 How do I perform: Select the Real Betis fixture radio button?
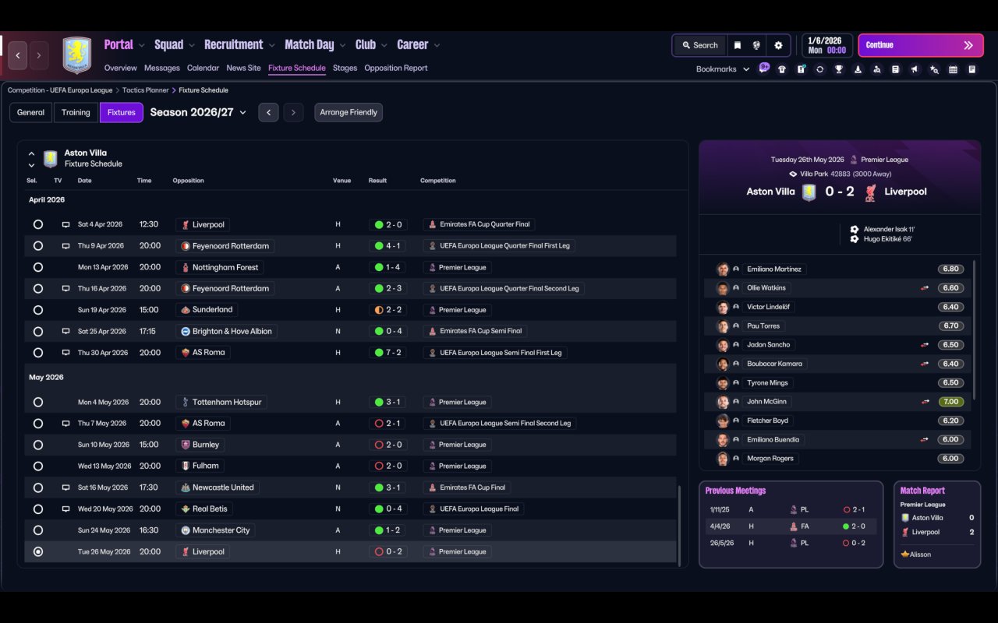[38, 509]
